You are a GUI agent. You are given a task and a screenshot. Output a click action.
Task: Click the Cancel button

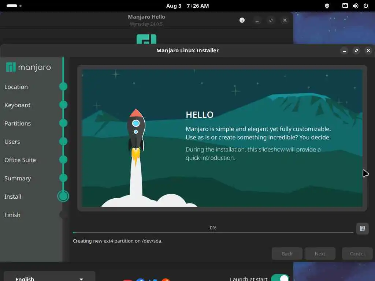(357, 254)
